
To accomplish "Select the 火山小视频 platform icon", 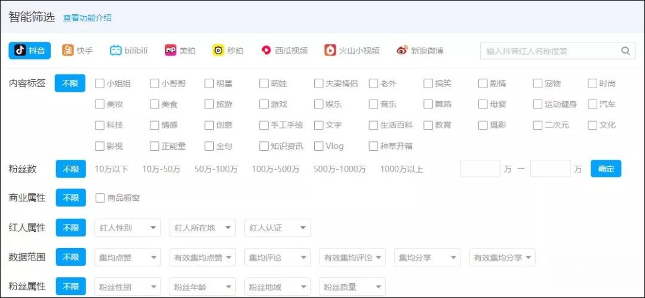I will 330,51.
